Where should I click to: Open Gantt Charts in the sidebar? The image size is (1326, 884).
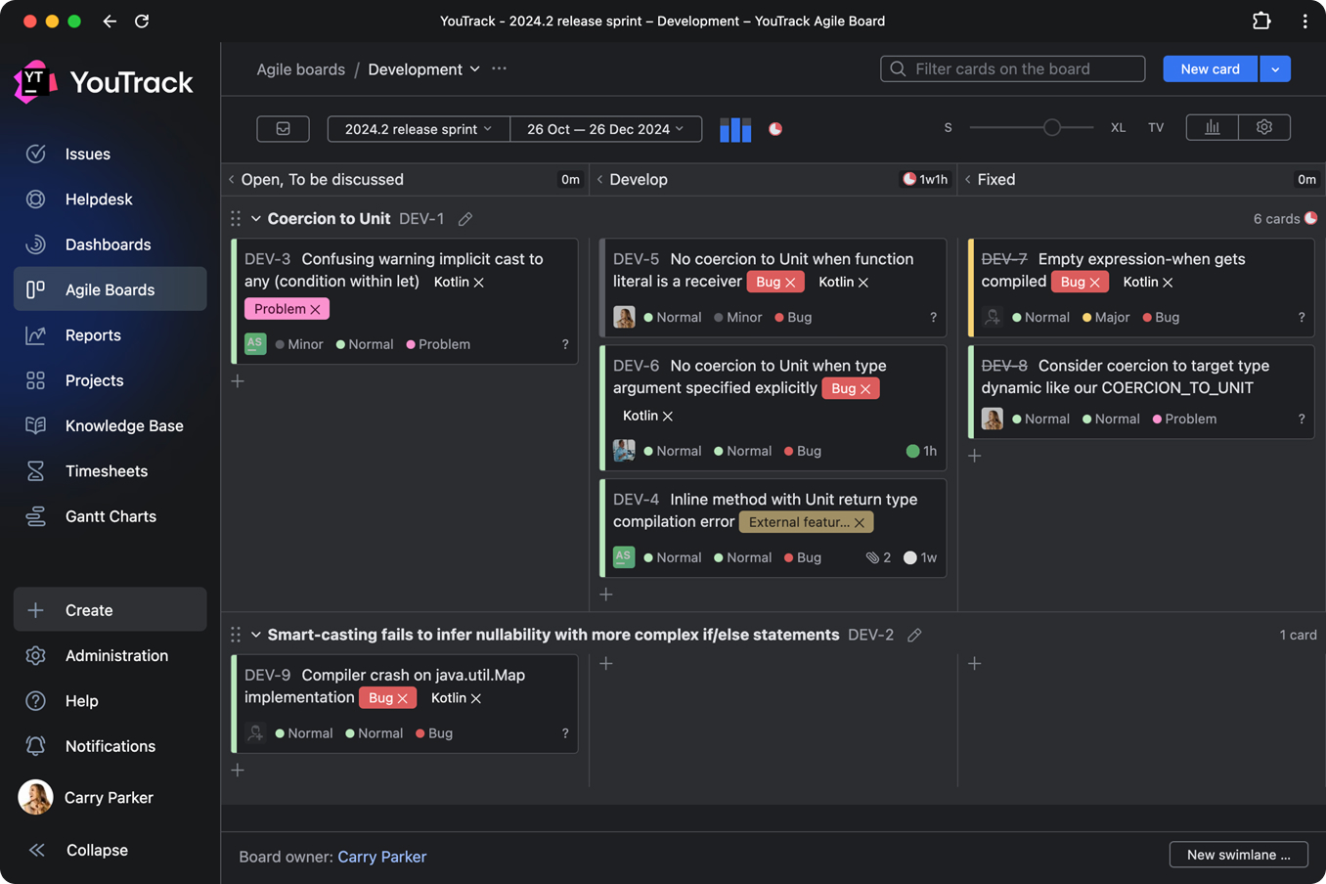pos(110,516)
